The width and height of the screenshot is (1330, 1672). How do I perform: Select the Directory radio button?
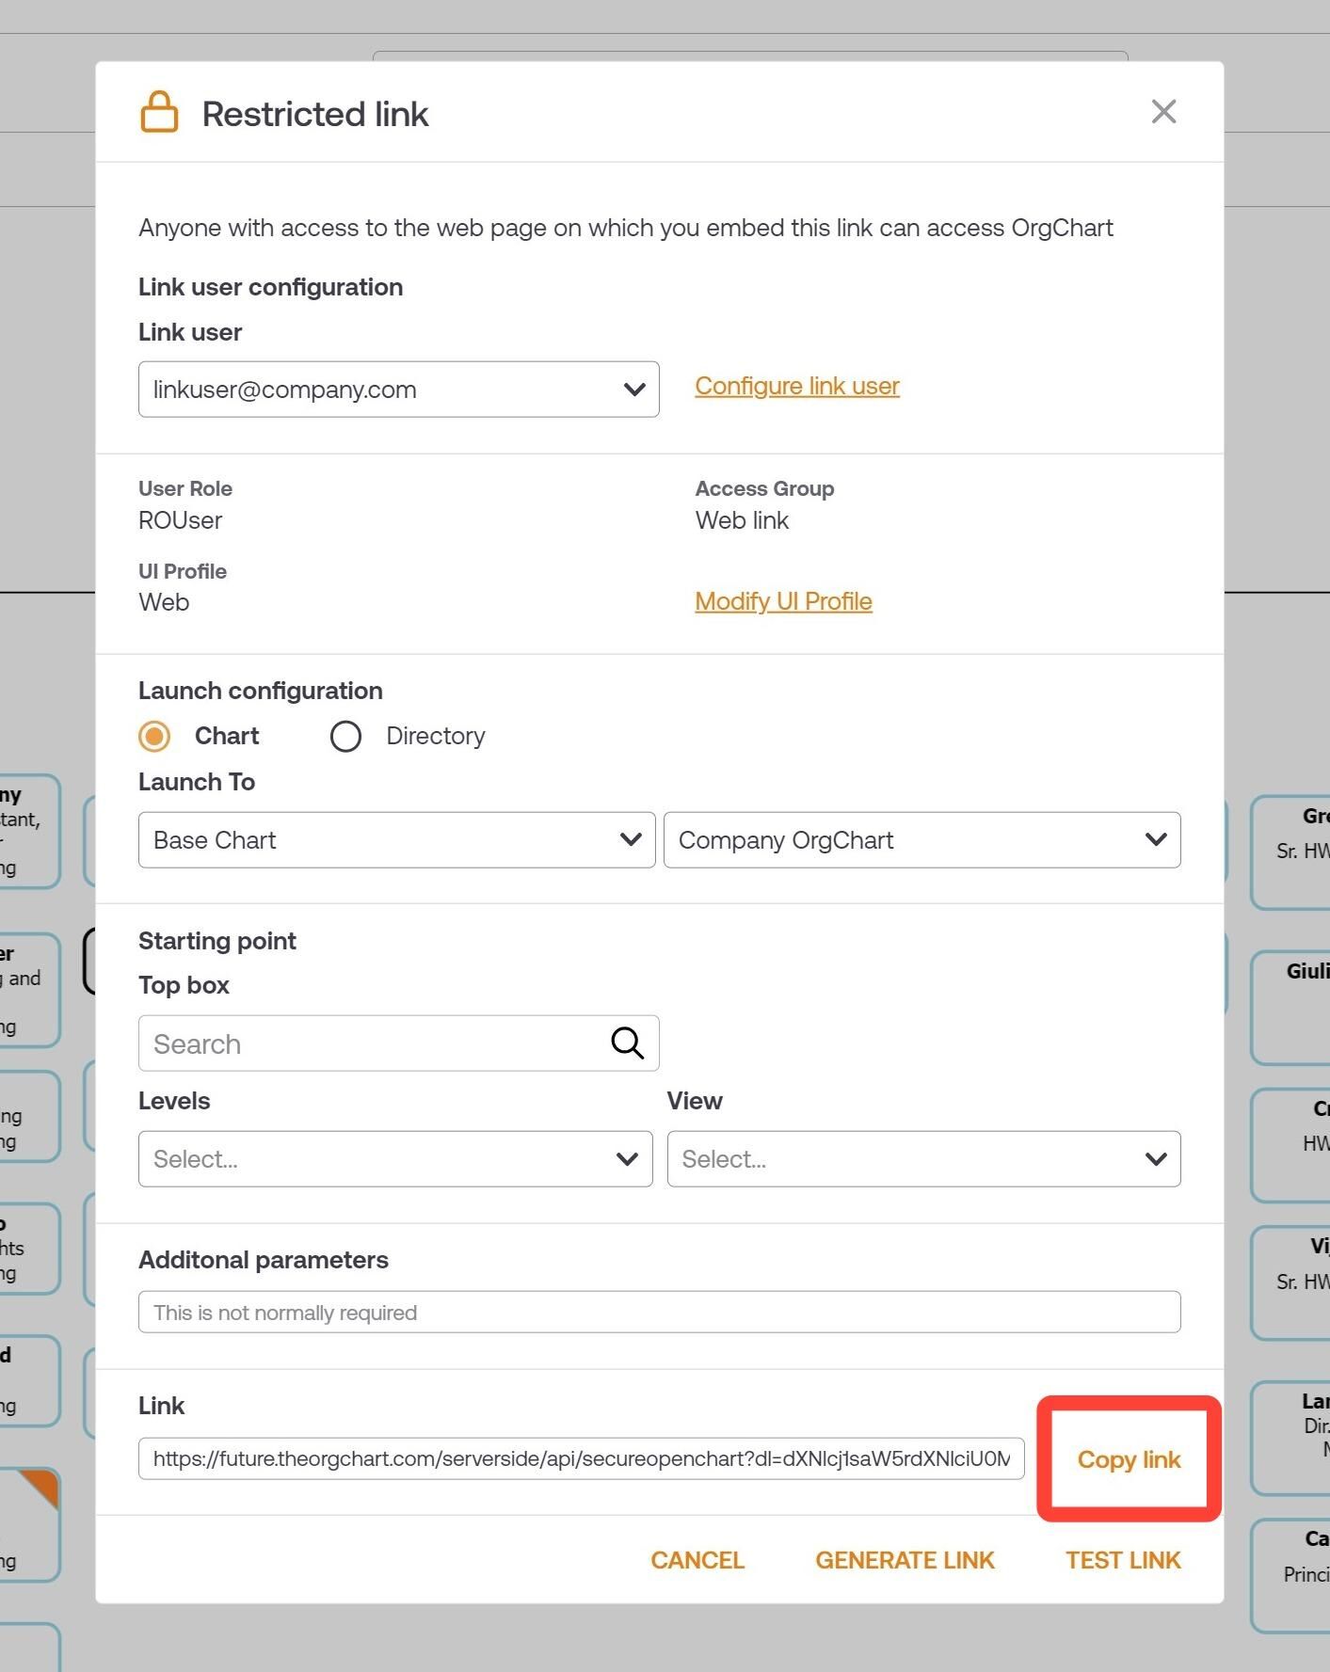coord(345,736)
